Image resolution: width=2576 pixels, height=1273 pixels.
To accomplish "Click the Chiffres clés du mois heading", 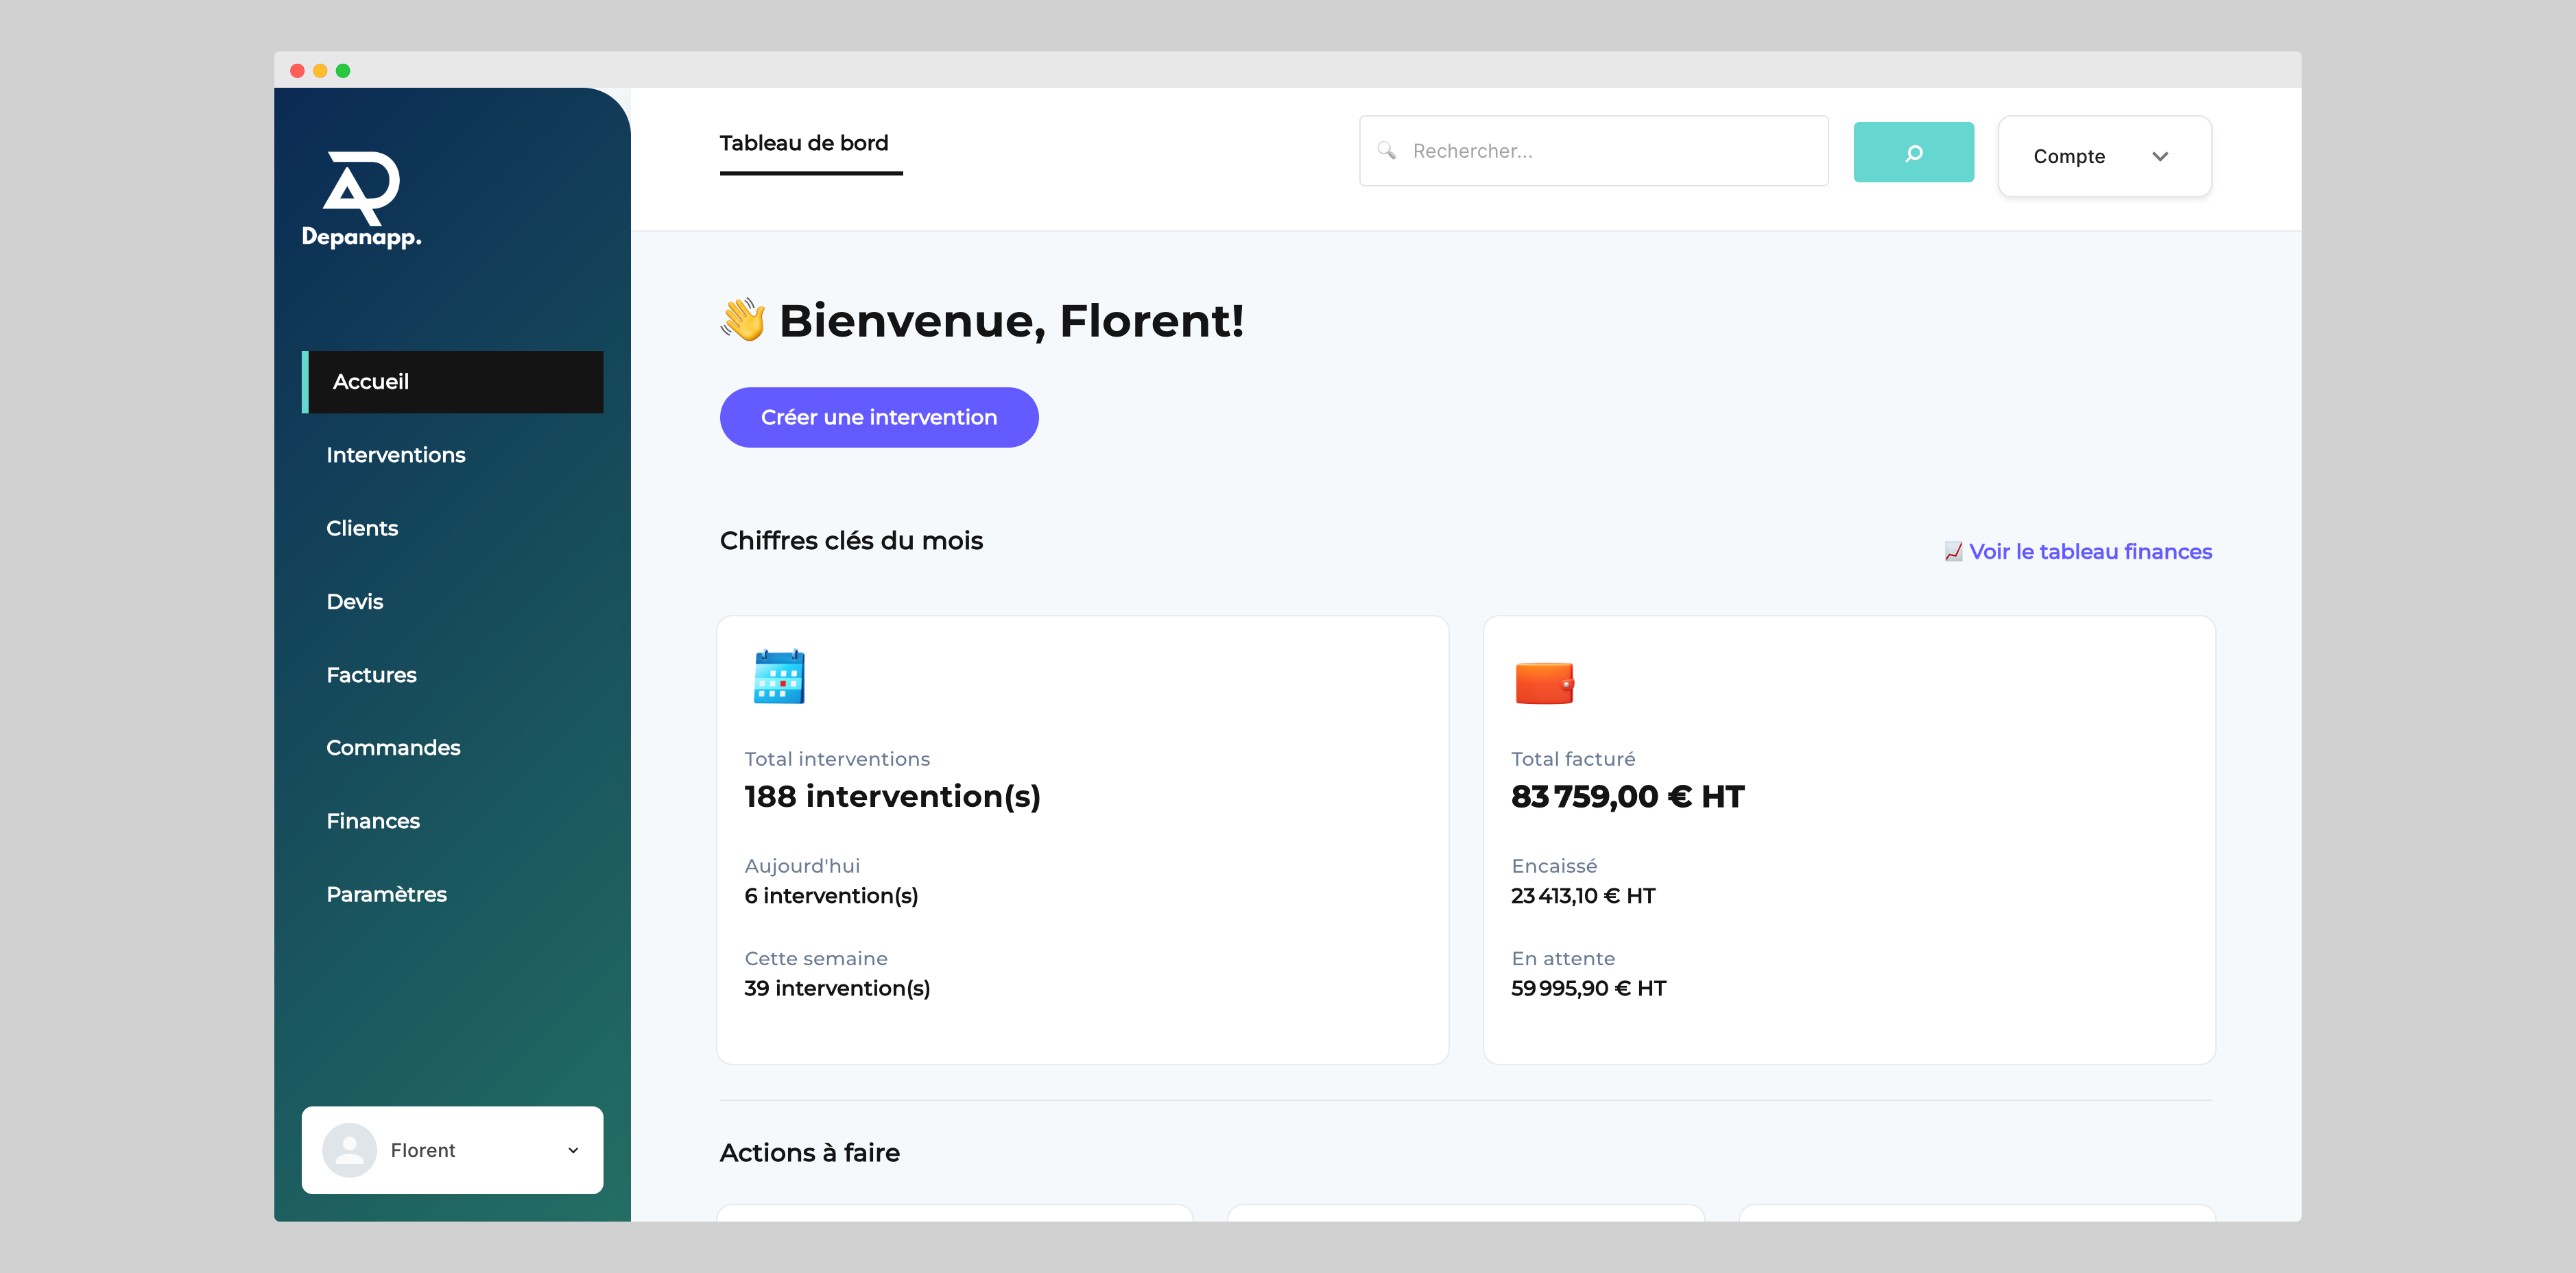I will point(851,541).
